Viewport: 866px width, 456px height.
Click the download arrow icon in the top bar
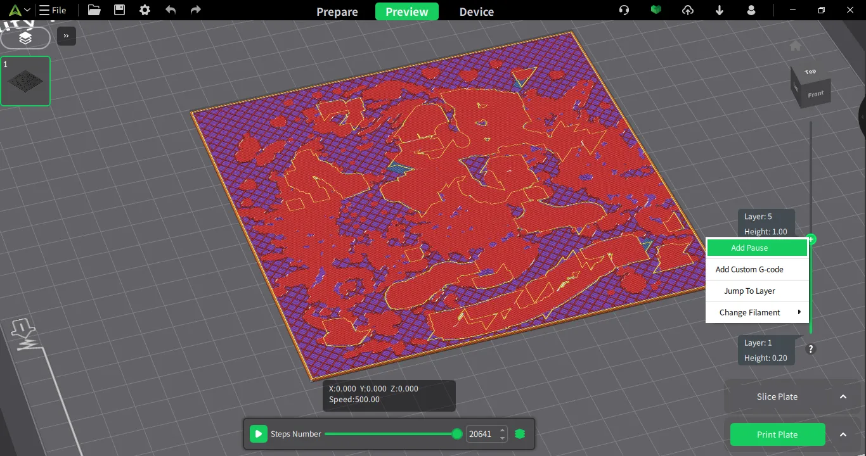coord(720,10)
